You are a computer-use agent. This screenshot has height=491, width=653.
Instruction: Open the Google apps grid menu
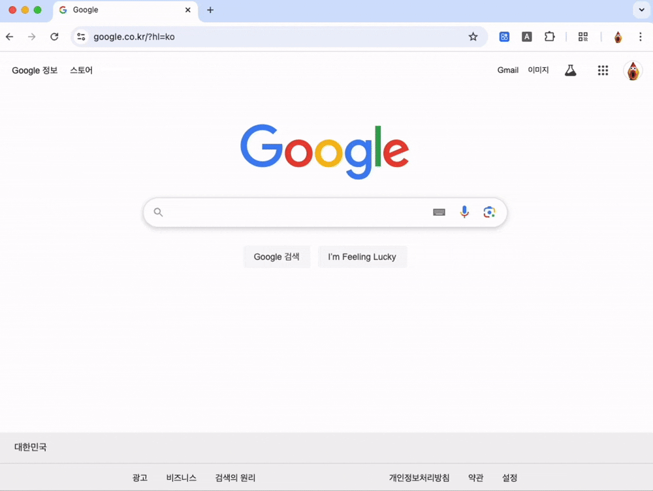603,70
